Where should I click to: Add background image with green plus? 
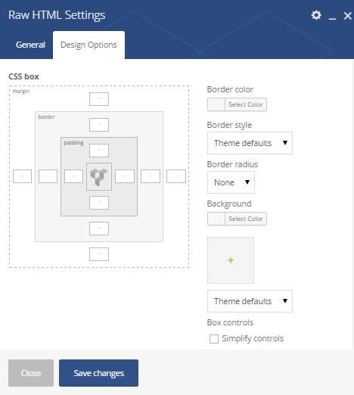point(231,260)
